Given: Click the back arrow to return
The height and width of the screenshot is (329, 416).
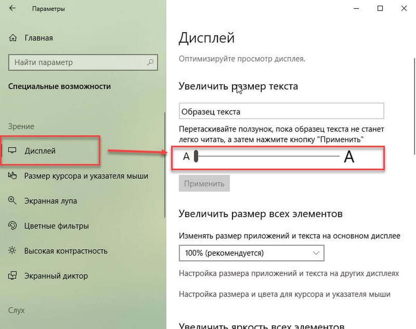Looking at the screenshot, I should [11, 8].
